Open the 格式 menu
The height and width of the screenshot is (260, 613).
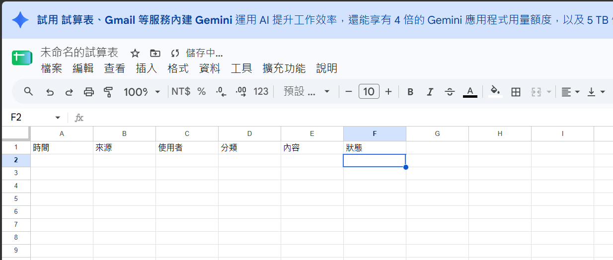tap(178, 68)
